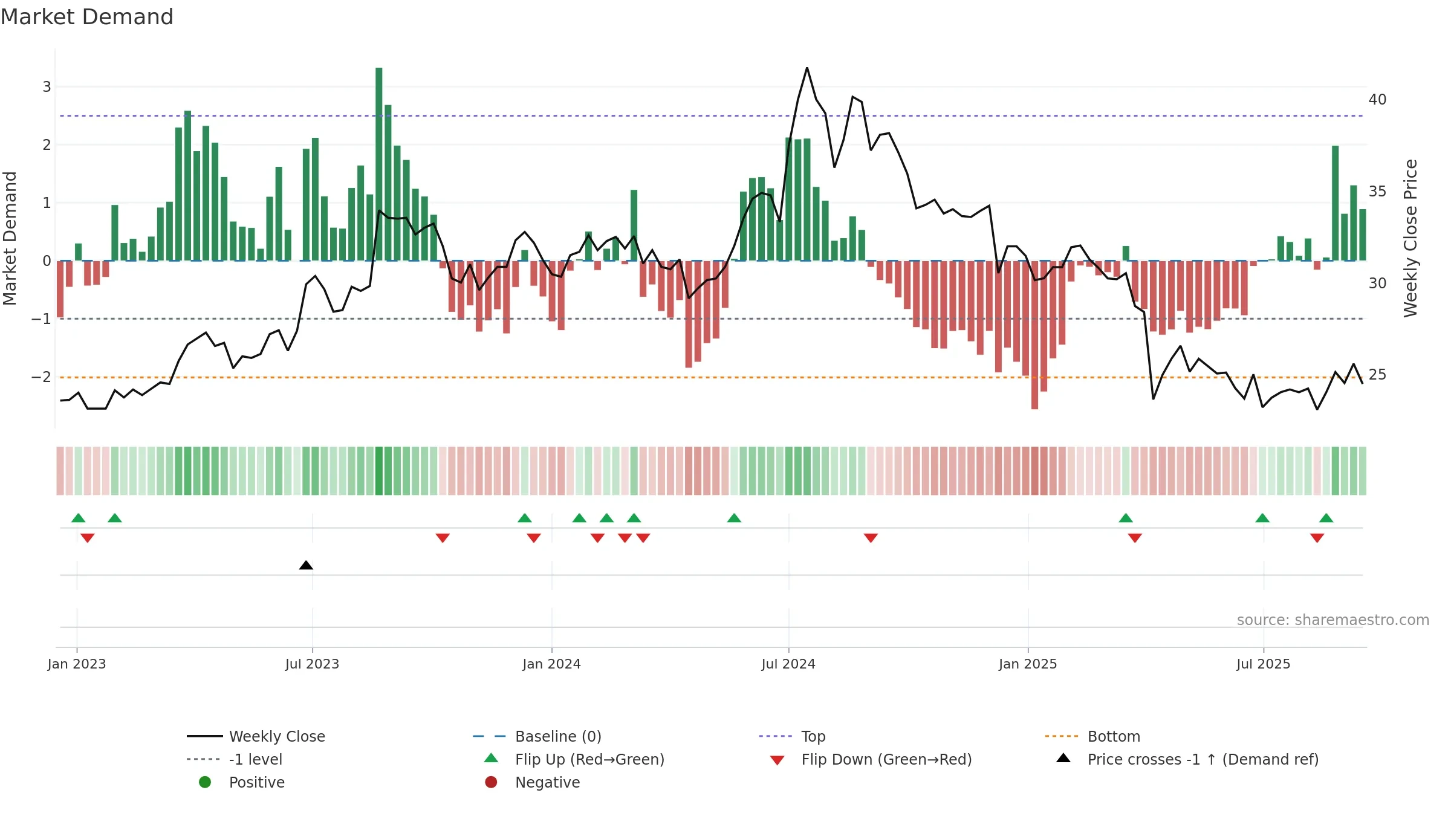Click the Bottom legend label

1114,736
